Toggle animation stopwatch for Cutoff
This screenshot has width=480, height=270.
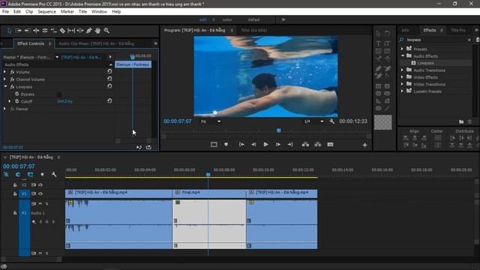click(17, 101)
